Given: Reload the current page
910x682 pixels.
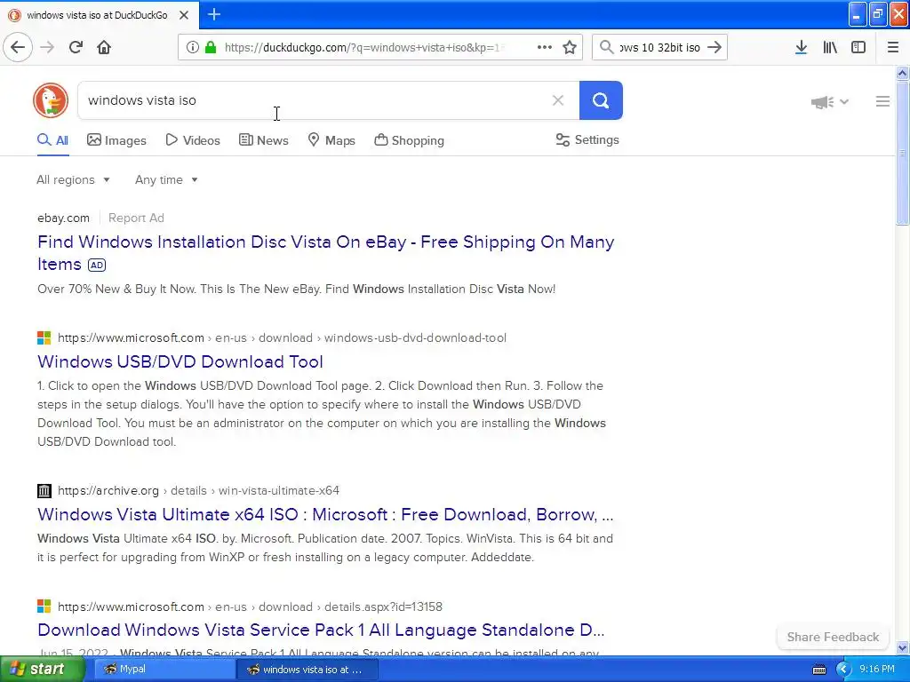Looking at the screenshot, I should (x=76, y=47).
